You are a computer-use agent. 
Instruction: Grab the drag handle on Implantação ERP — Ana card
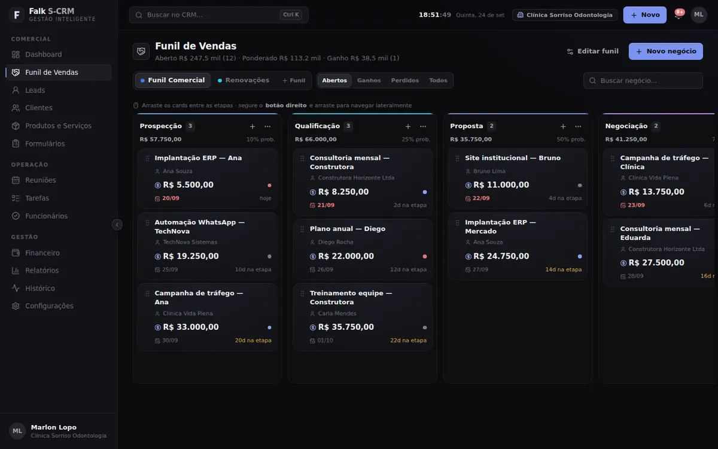pos(147,158)
